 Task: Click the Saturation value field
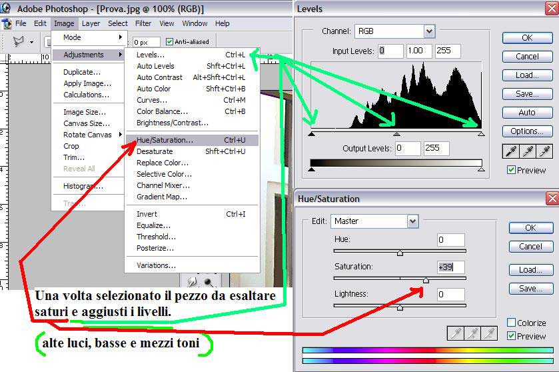click(451, 267)
